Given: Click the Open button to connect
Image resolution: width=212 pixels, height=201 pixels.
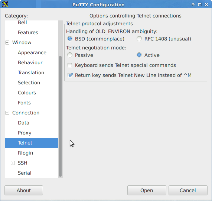Looking at the screenshot, I should pyautogui.click(x=147, y=191).
